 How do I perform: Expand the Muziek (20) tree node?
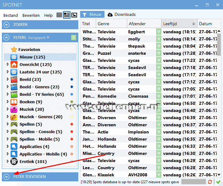point(8,109)
